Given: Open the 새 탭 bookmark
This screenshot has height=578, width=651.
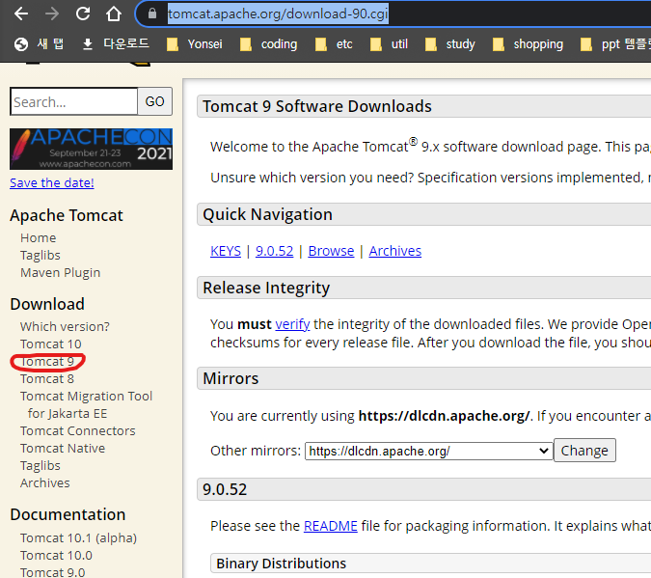Looking at the screenshot, I should pos(39,44).
